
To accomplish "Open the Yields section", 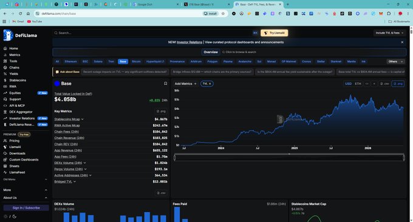I will tap(11, 73).
